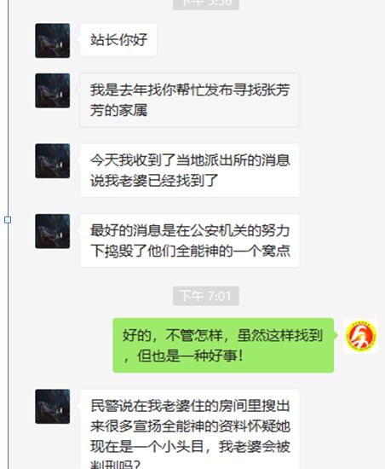Viewport: 385px width, 469px height.
Task: Click the small square handle on the left border
Action: pyautogui.click(x=8, y=220)
